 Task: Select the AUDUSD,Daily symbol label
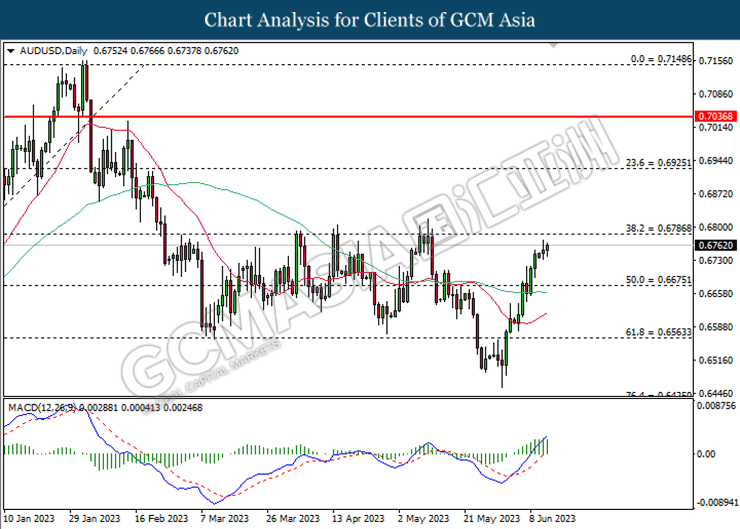click(x=53, y=51)
